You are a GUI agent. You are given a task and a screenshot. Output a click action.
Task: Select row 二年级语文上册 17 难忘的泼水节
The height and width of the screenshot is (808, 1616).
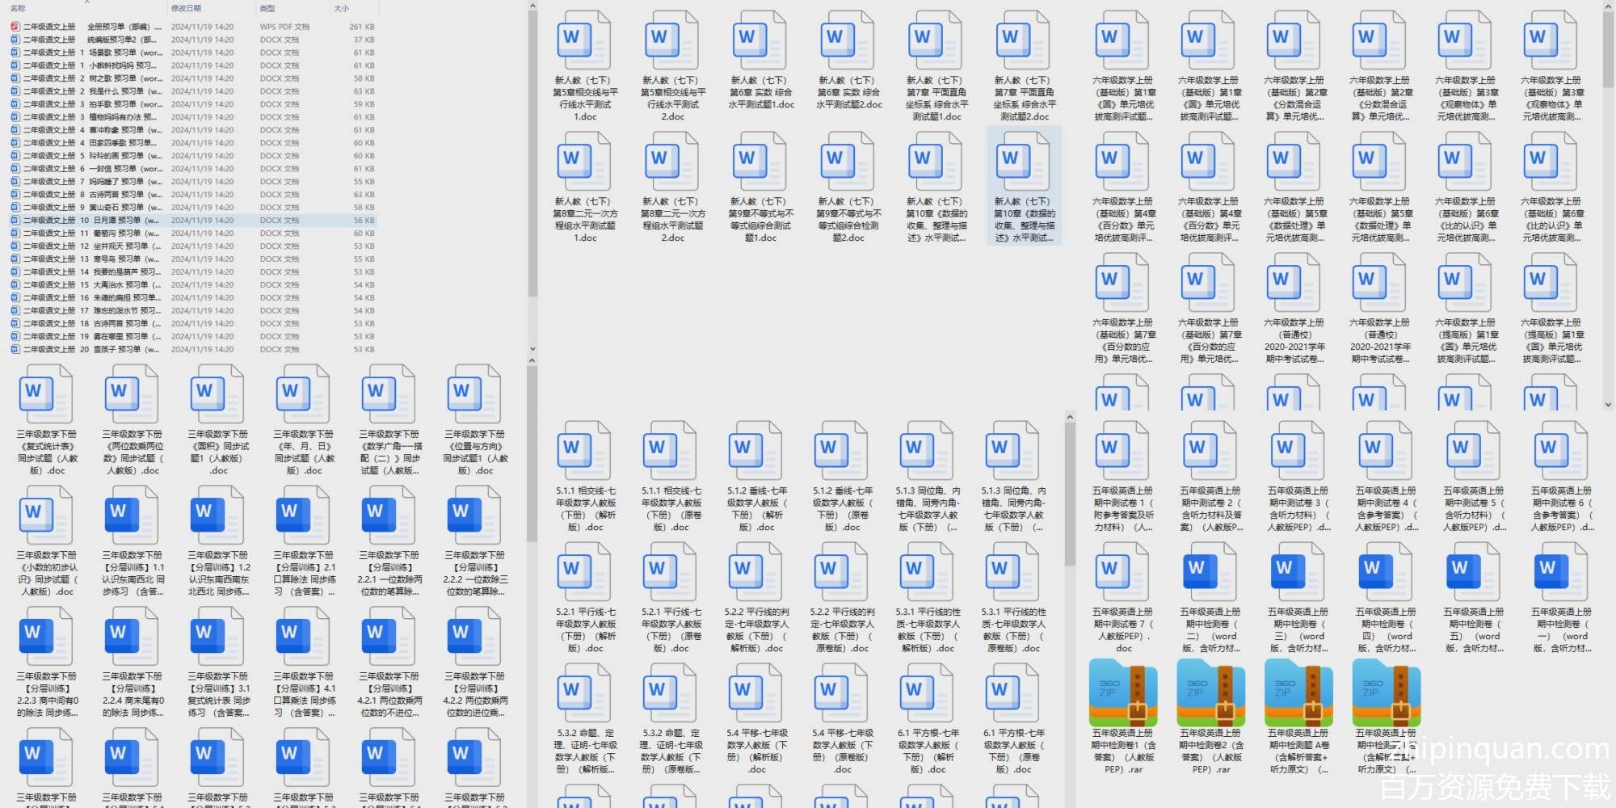coord(192,311)
